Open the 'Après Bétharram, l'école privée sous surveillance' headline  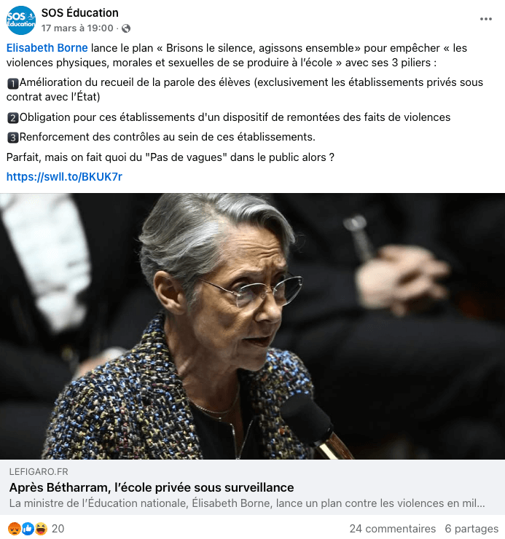coord(152,487)
